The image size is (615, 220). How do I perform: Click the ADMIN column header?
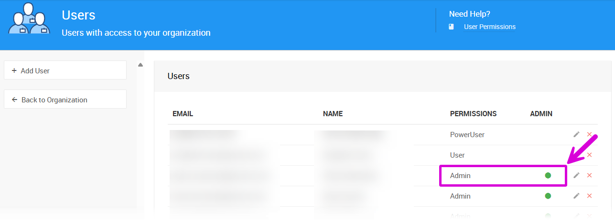point(541,114)
